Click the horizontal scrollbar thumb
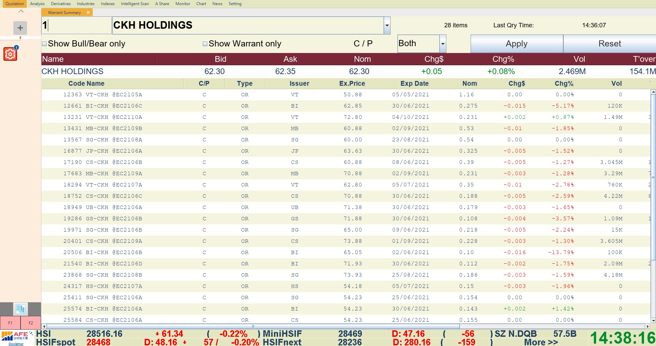This screenshot has height=346, width=656. coord(253,326)
